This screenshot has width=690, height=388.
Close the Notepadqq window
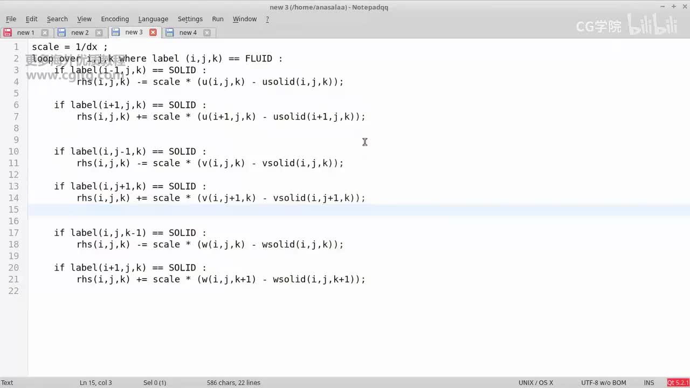click(x=684, y=6)
